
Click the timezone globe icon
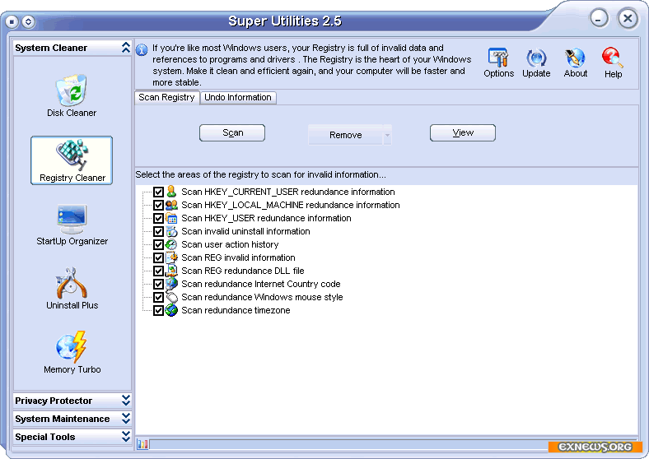(171, 310)
